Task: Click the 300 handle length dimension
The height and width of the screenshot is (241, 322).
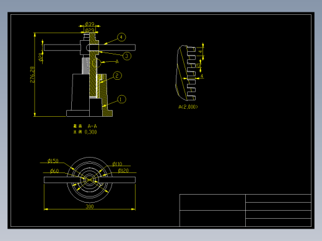Action: (90, 206)
